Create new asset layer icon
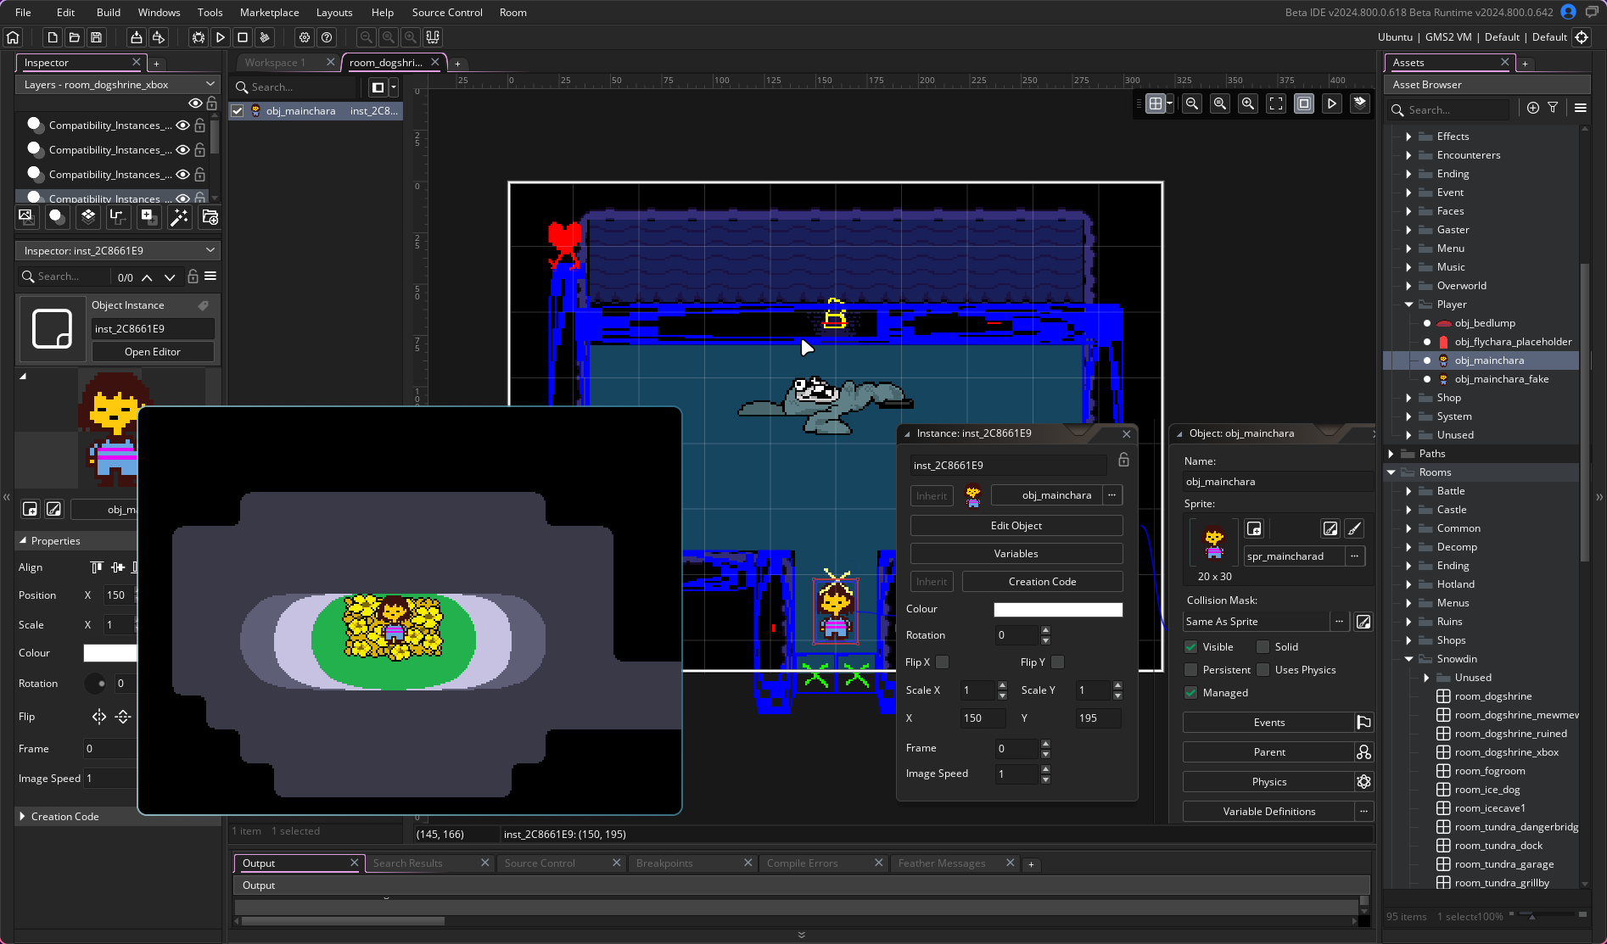The width and height of the screenshot is (1607, 944). 148,217
